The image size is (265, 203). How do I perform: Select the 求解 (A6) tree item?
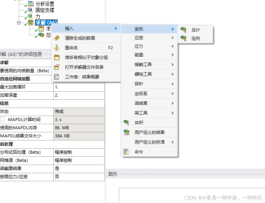(46, 23)
